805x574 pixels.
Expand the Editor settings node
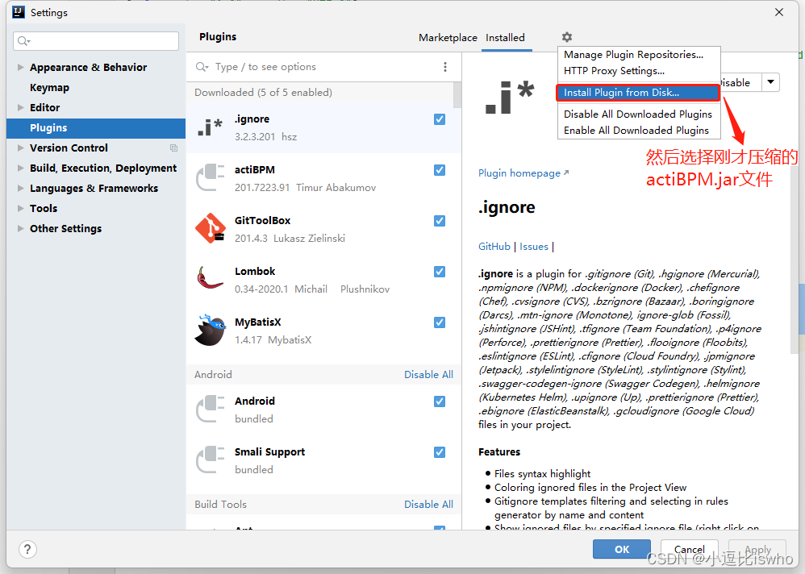coord(20,107)
